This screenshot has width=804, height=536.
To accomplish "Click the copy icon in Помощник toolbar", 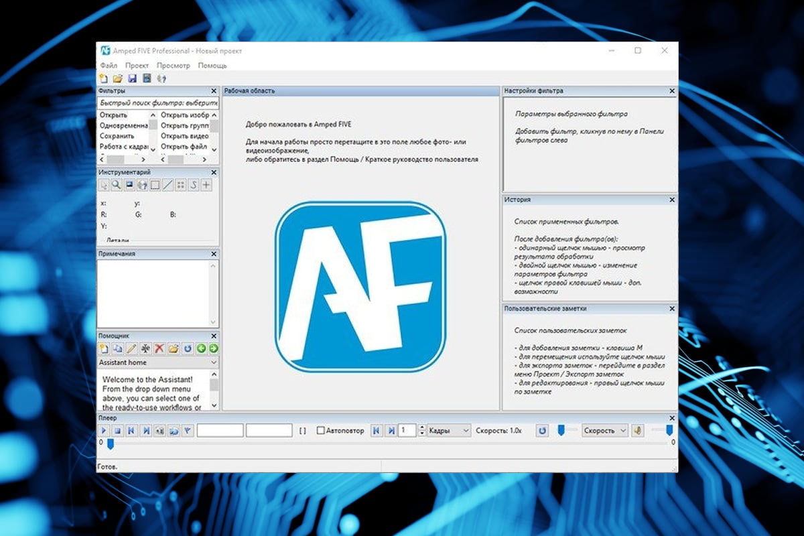I will [x=117, y=348].
